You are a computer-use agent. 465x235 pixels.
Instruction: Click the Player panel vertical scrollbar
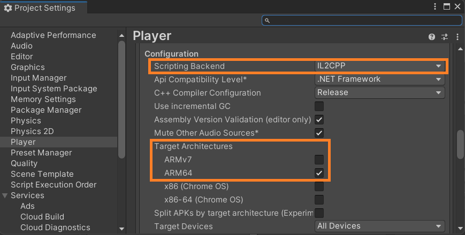[460, 144]
